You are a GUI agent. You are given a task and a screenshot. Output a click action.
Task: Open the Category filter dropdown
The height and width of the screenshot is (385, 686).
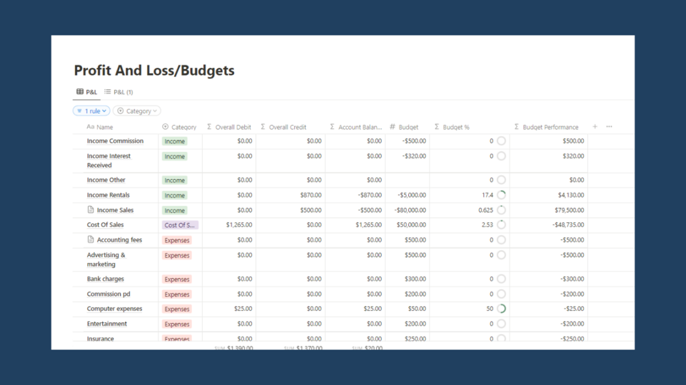pyautogui.click(x=137, y=111)
